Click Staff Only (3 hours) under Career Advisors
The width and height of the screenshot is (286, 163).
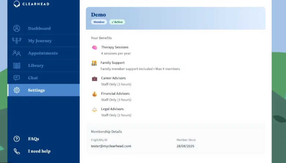(116, 84)
